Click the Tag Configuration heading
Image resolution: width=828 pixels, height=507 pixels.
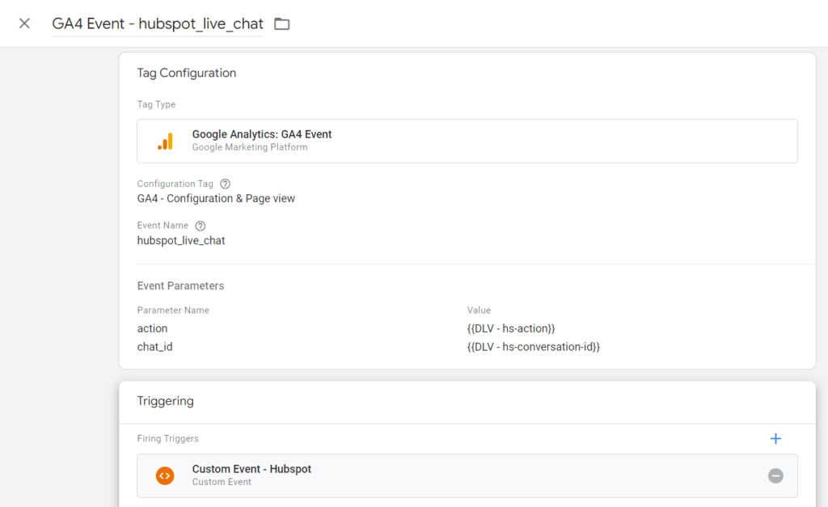coord(187,73)
